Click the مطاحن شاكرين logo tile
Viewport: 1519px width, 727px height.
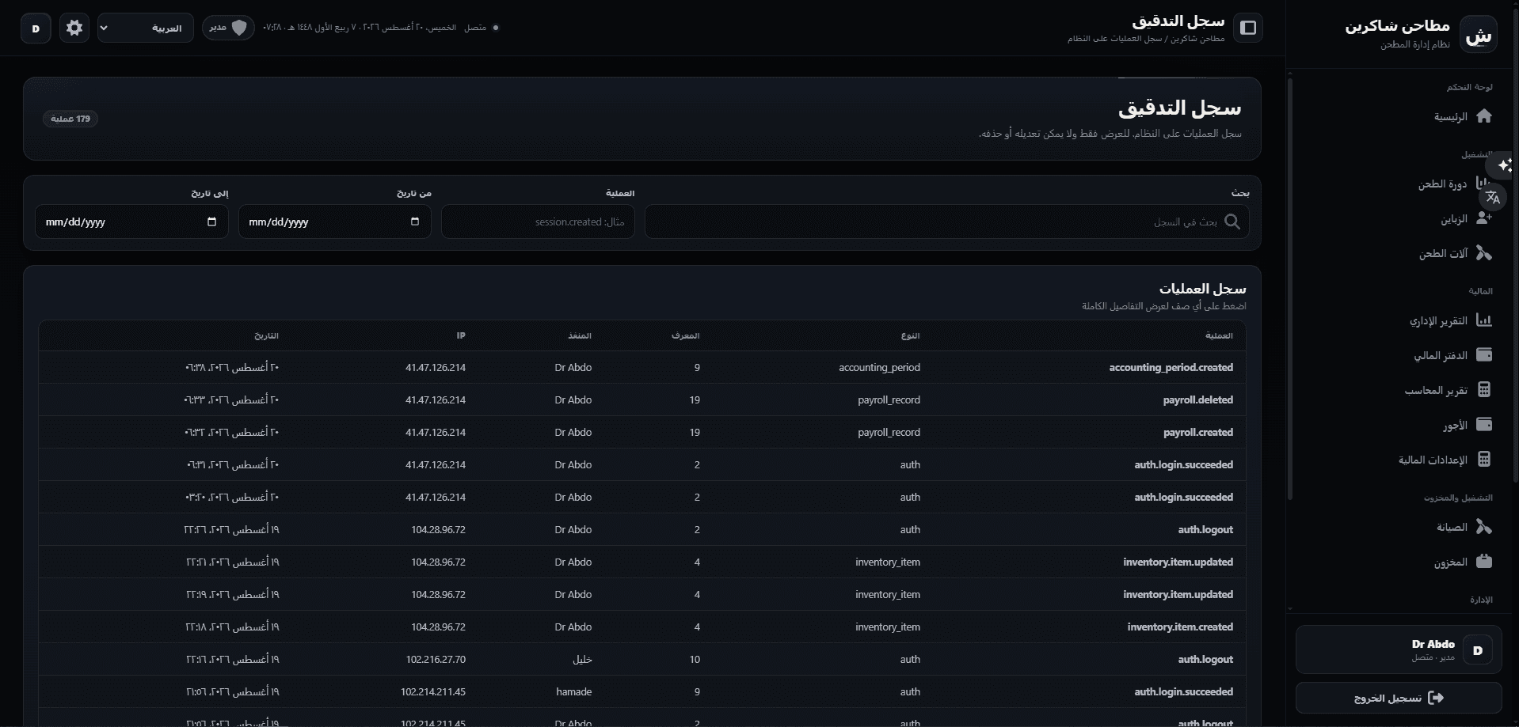1478,35
